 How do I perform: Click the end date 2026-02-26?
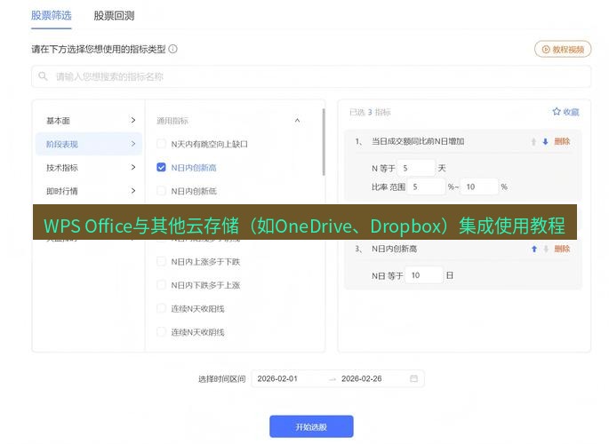(x=362, y=378)
